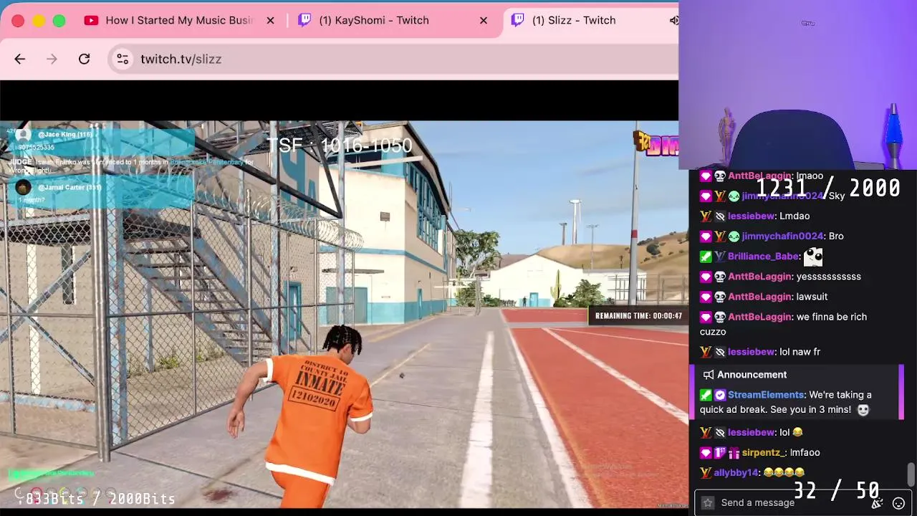
Task: Select the Slizz - Twitch tab
Action: (x=574, y=20)
